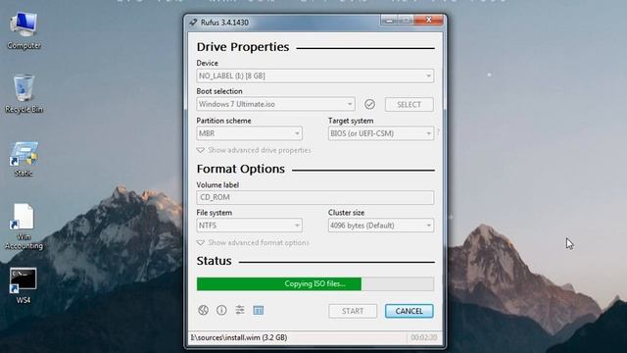
Task: Click the START button
Action: (353, 311)
